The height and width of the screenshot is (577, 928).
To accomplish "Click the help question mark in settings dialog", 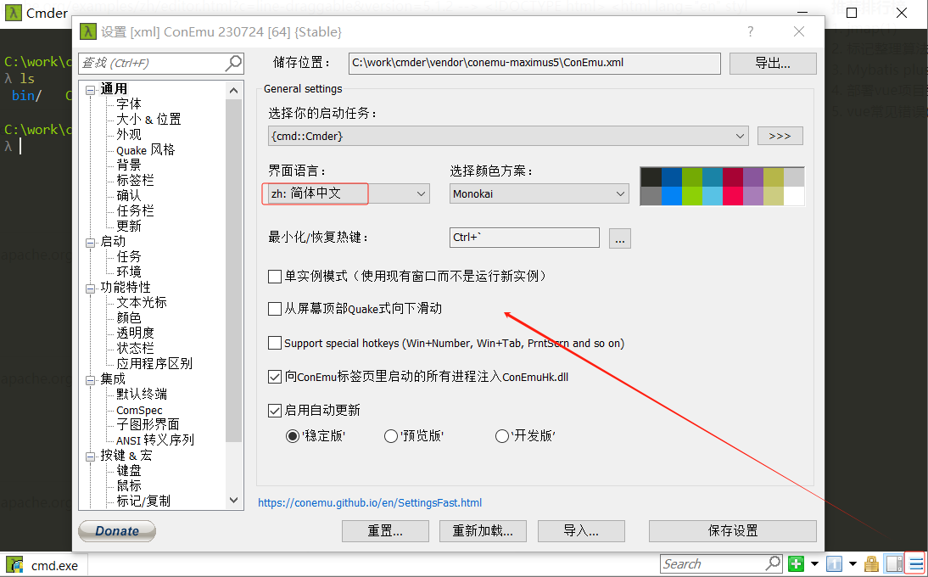I will pyautogui.click(x=751, y=31).
